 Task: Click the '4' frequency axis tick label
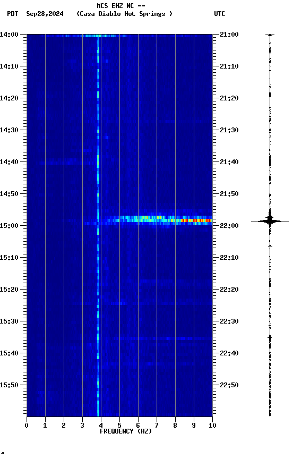(x=101, y=426)
